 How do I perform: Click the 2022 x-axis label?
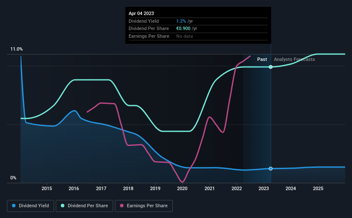[x=237, y=188]
